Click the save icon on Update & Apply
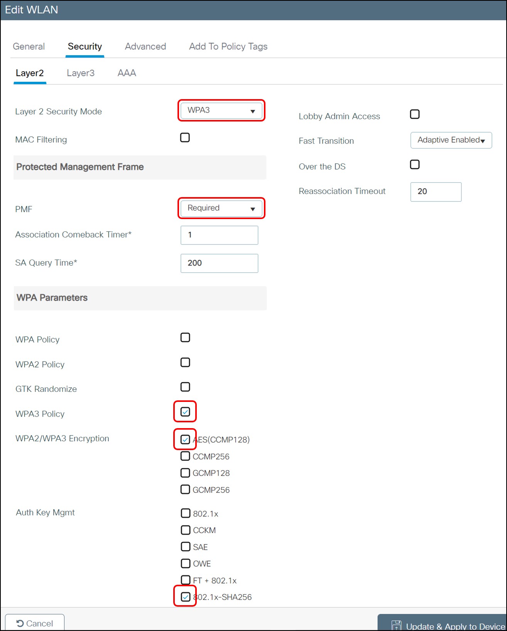Screen dimensions: 507x631 point(396,626)
